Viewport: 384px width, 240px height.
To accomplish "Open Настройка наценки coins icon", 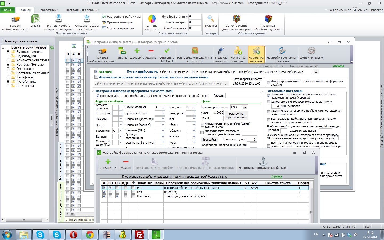I will [x=238, y=55].
